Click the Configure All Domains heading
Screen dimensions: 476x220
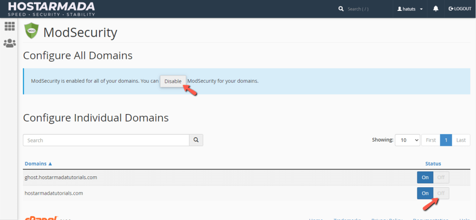(x=78, y=56)
